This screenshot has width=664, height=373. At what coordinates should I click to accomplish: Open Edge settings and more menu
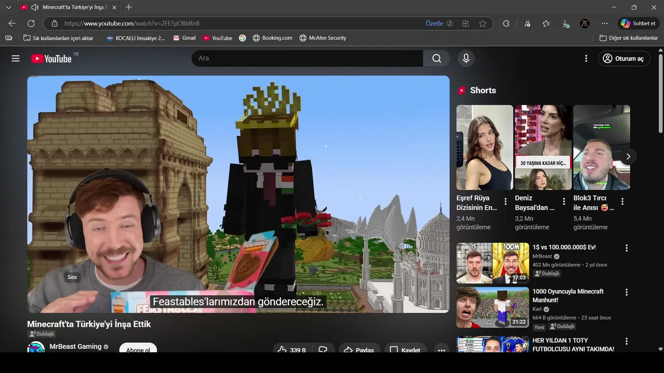(x=605, y=23)
